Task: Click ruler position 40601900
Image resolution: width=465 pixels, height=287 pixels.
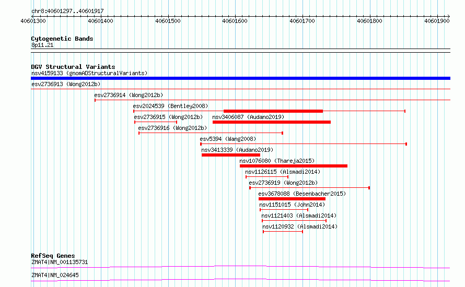Action: 437,21
